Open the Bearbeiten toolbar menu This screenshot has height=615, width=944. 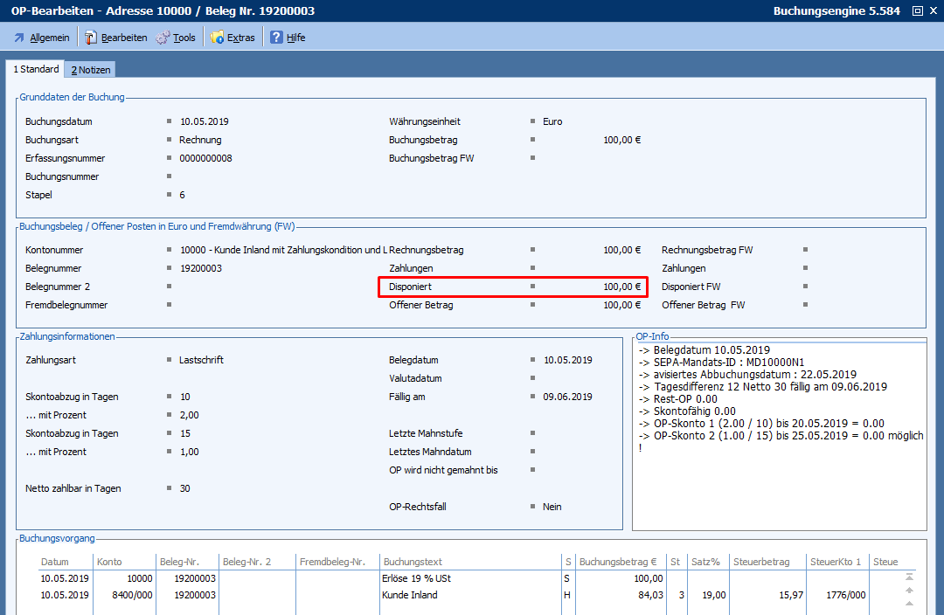point(115,38)
